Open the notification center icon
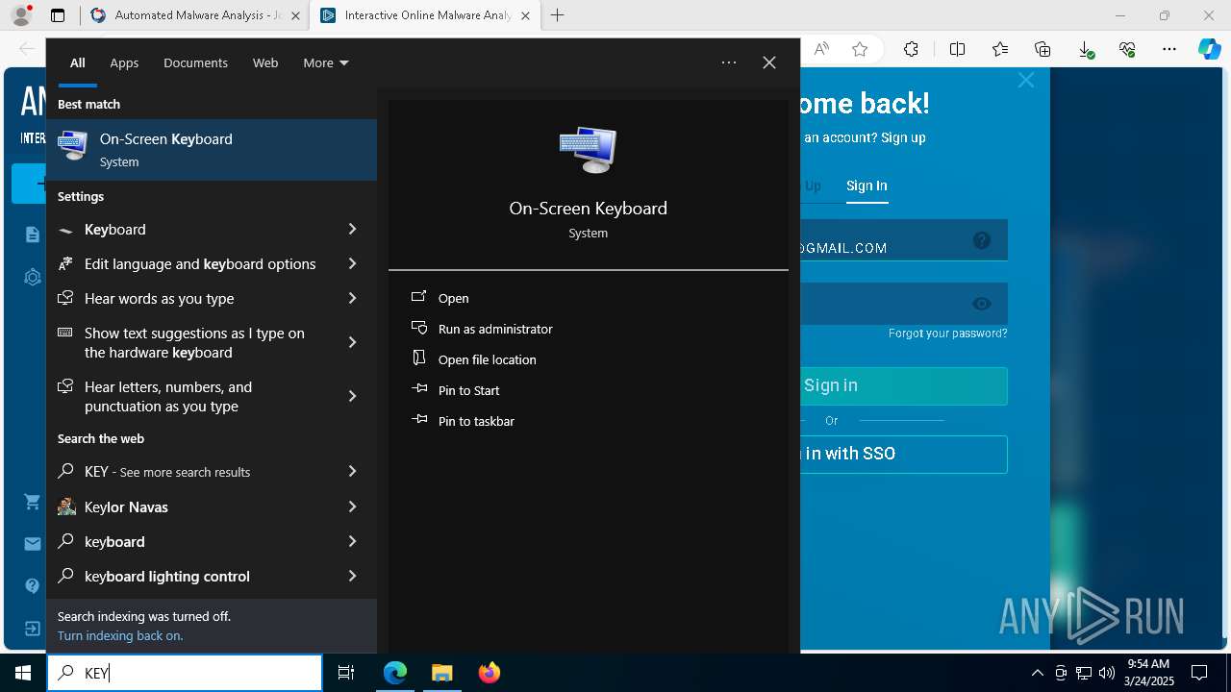Screen dimensions: 1231x692 pos(1199,673)
